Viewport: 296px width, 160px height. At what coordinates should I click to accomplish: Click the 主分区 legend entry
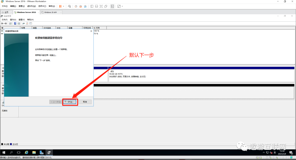tap(14, 144)
